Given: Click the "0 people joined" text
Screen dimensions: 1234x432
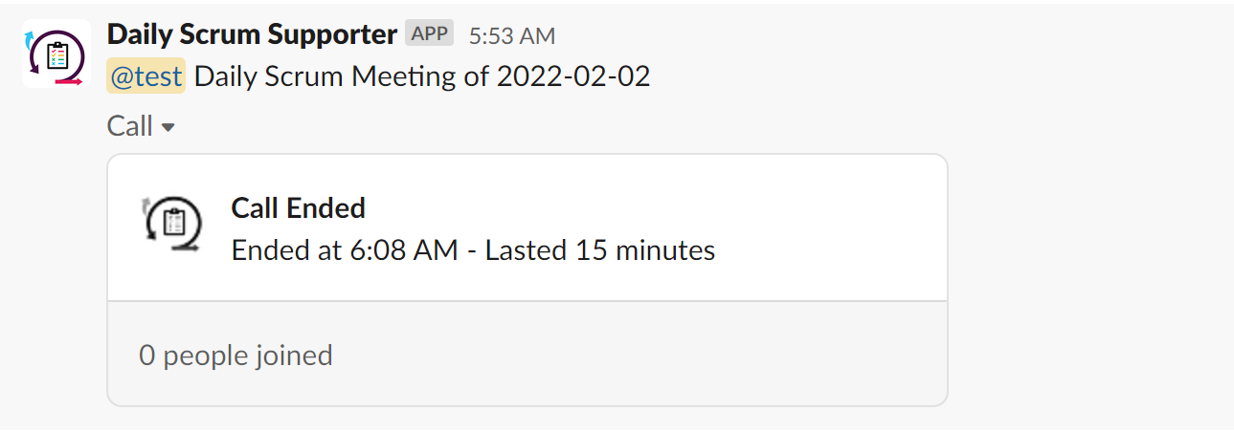Looking at the screenshot, I should 236,356.
